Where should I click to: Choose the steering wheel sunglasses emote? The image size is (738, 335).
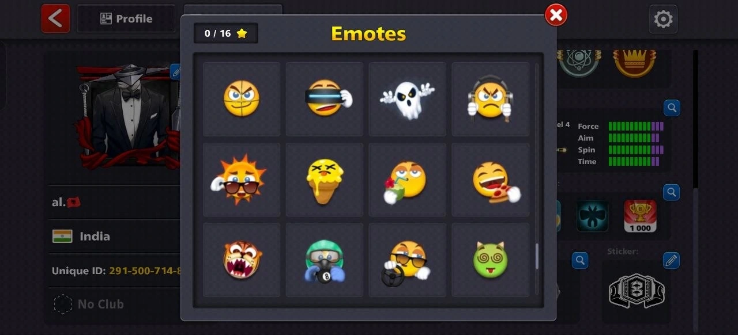point(408,260)
